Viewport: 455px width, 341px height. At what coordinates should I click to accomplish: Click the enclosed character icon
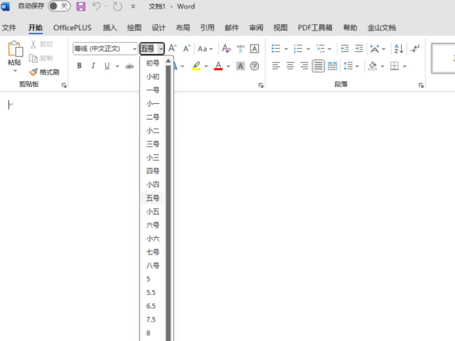255,66
